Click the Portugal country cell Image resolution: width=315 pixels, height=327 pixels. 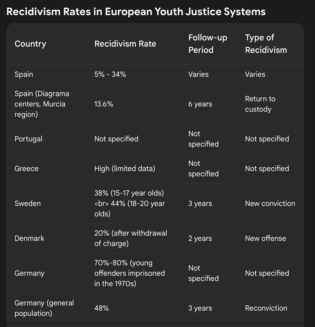click(28, 139)
